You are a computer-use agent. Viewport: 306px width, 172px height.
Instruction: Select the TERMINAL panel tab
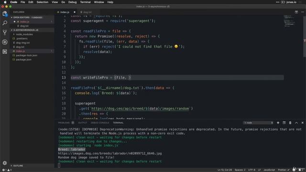pyautogui.click(x=118, y=123)
